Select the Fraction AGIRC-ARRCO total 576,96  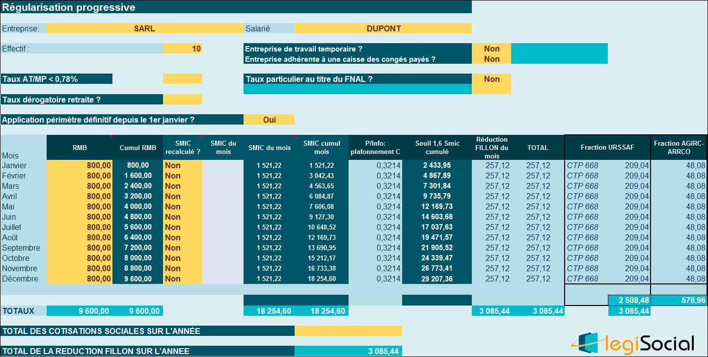[x=679, y=300]
